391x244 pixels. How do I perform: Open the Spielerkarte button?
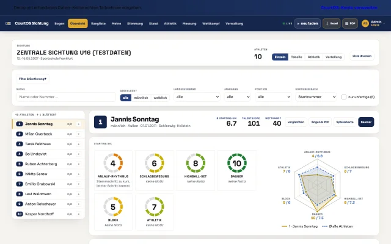[345, 122]
